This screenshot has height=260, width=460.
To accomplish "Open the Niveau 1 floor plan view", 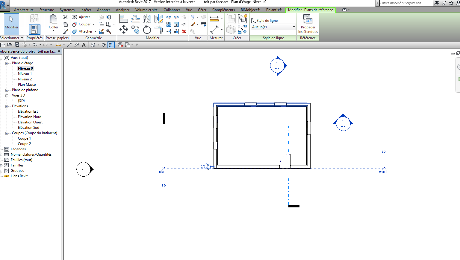I will 25,74.
